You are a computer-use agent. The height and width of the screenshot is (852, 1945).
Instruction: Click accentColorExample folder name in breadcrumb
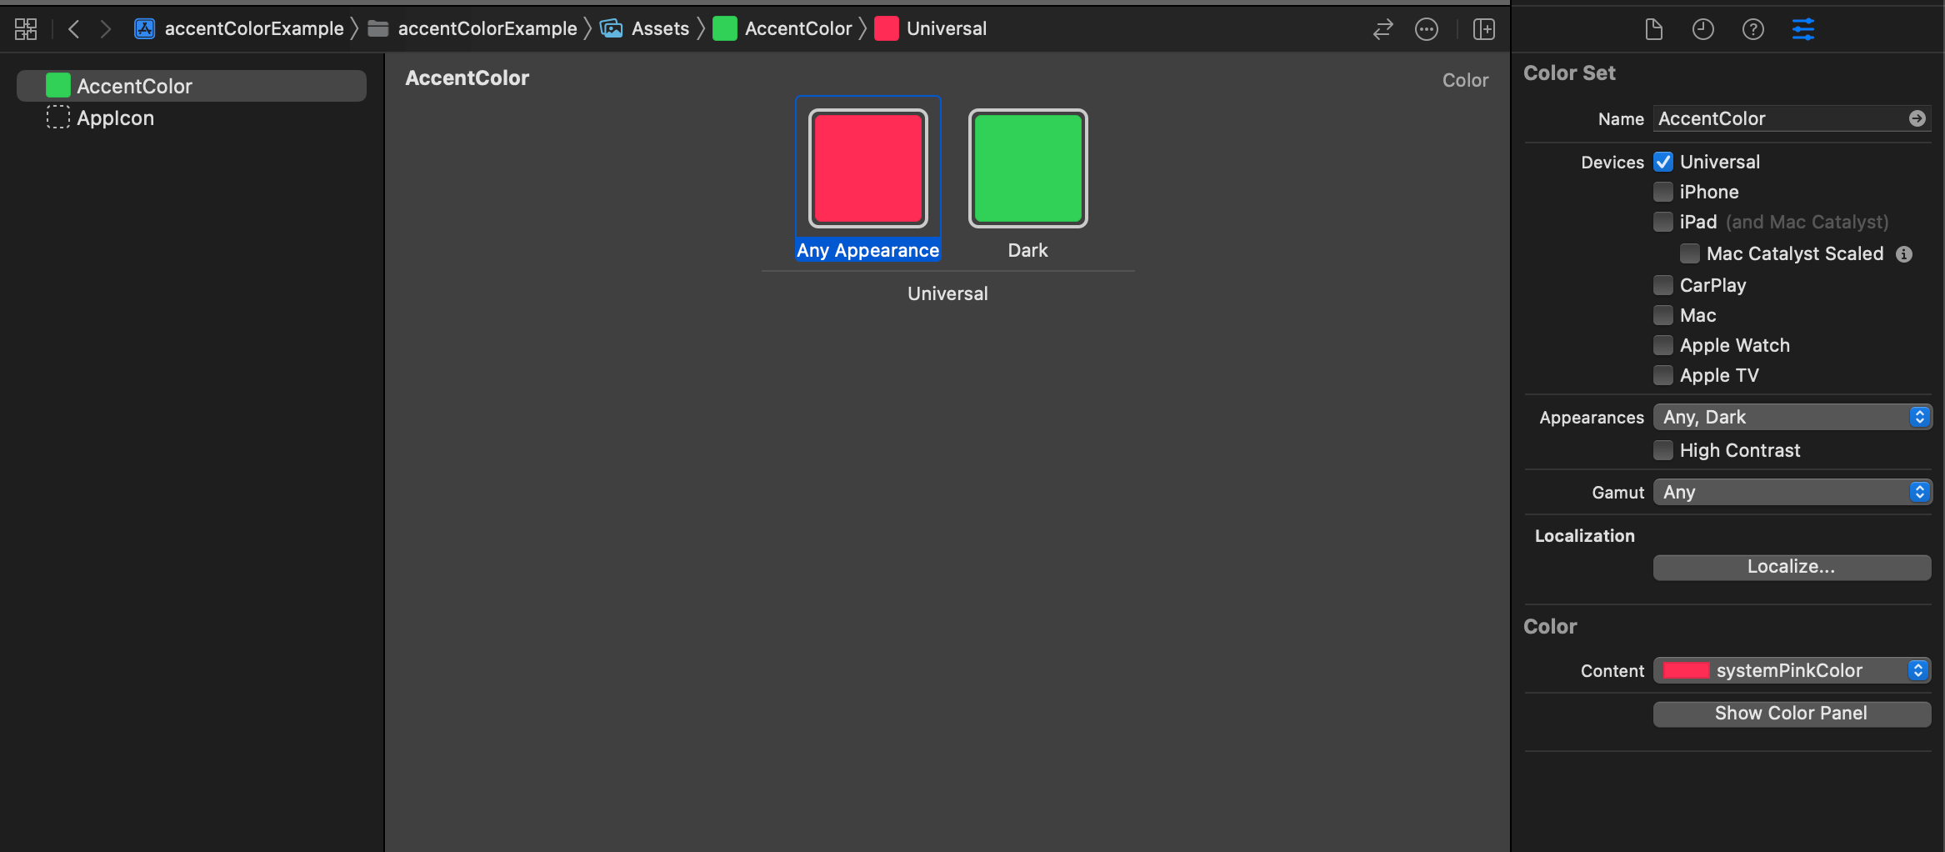coord(487,29)
